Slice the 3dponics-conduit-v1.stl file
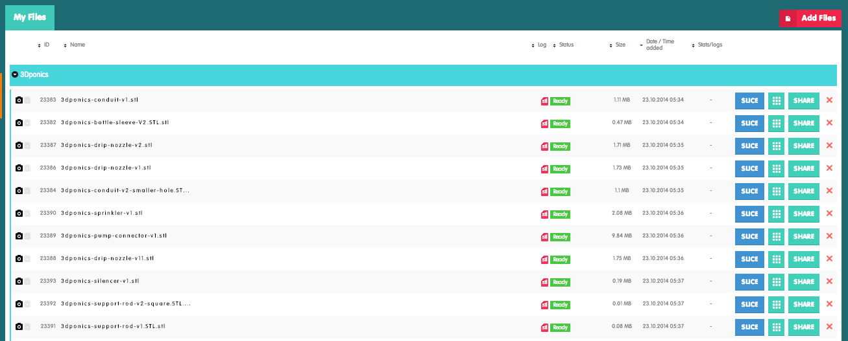Image resolution: width=848 pixels, height=341 pixels. (749, 101)
